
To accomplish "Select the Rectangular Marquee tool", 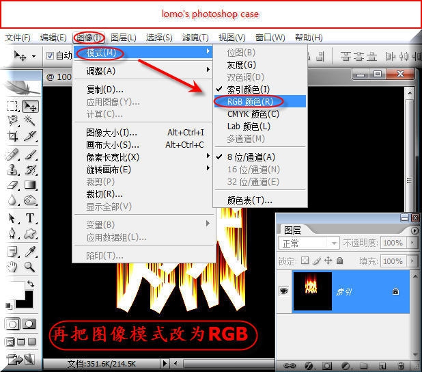I will click(x=12, y=106).
